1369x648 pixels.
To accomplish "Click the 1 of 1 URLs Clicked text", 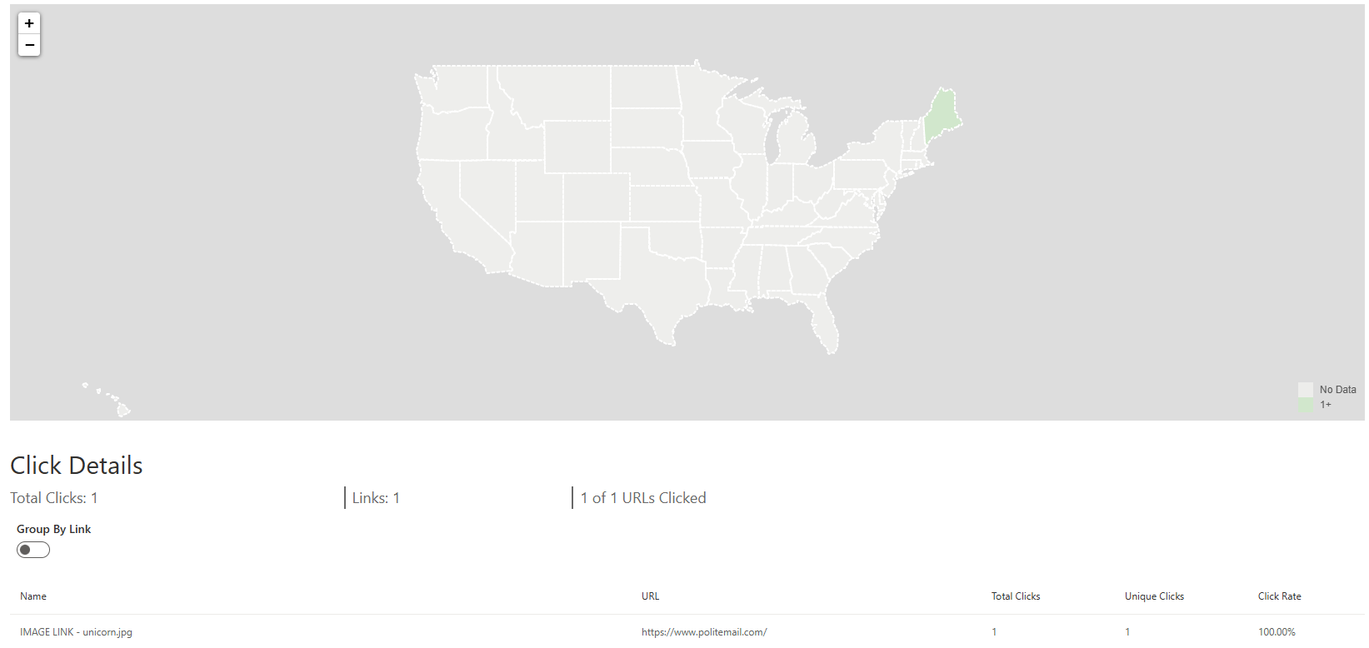I will click(x=643, y=498).
